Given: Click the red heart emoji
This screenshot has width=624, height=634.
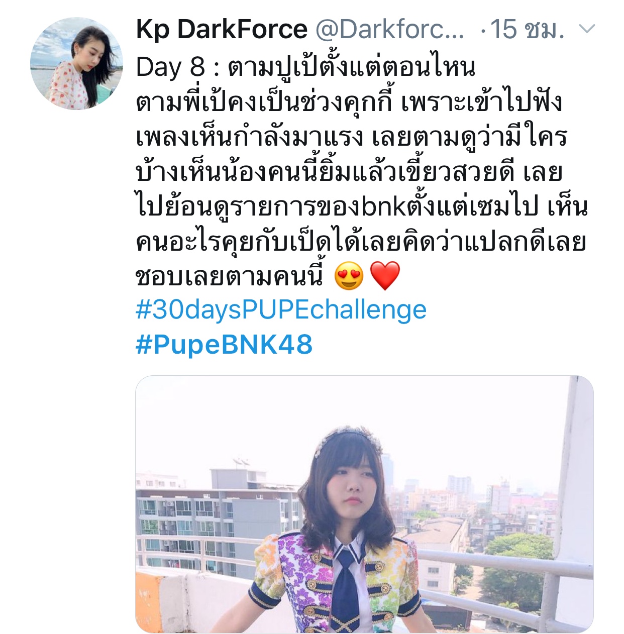Looking at the screenshot, I should point(385,276).
